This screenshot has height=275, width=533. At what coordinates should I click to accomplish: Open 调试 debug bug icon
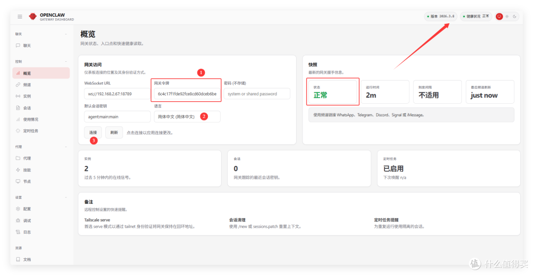18,220
